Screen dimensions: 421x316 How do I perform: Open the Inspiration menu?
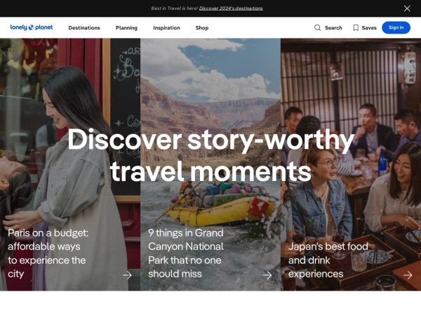[x=166, y=27]
